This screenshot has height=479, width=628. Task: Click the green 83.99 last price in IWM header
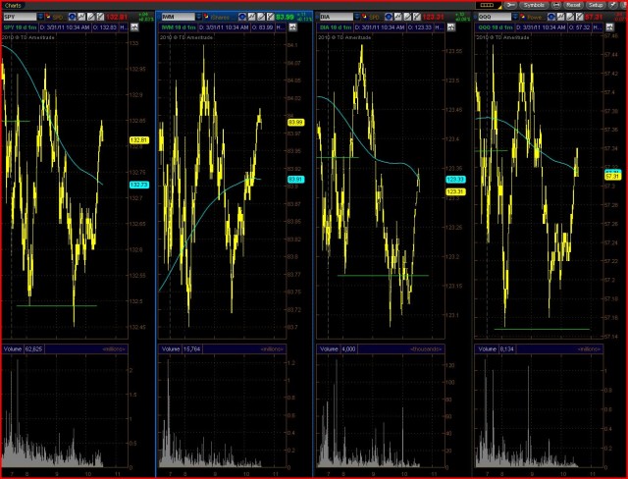point(285,18)
